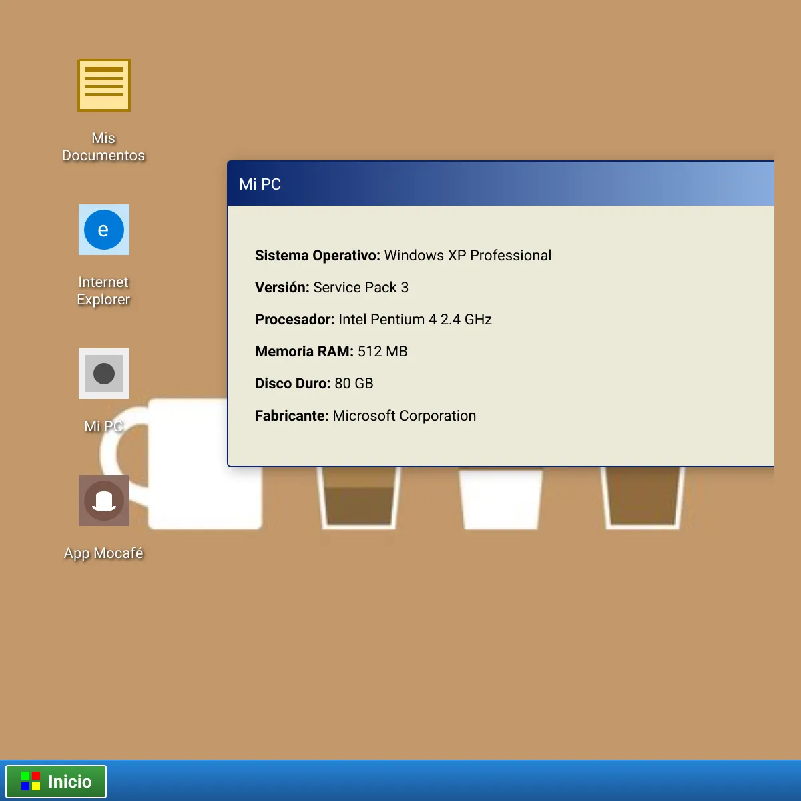Click the 'Mi PC' window title text
The height and width of the screenshot is (801, 801).
pyautogui.click(x=260, y=184)
